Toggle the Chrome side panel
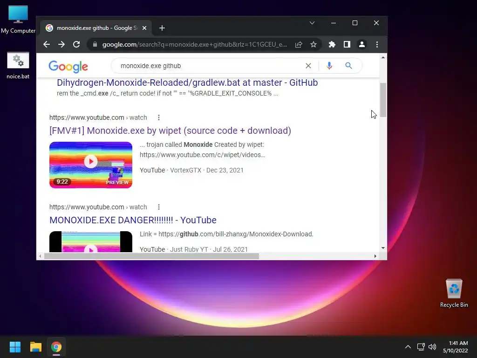 coord(347,44)
